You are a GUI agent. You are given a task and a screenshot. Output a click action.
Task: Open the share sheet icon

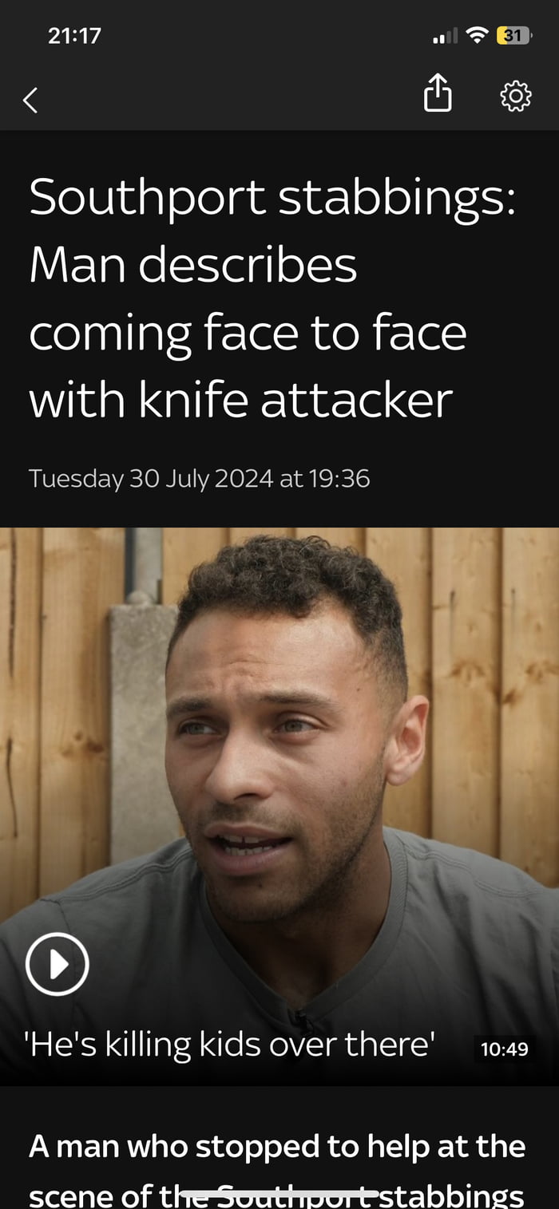[x=438, y=93]
